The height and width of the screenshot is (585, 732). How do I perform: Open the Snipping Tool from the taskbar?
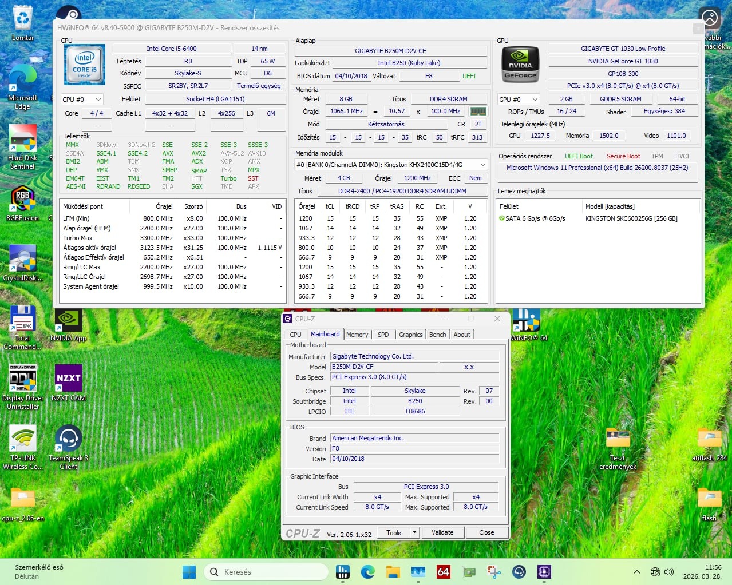point(494,571)
